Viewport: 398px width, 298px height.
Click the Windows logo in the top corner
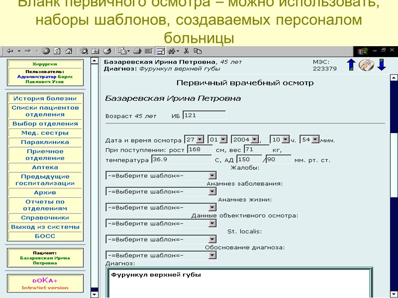pyautogui.click(x=363, y=52)
